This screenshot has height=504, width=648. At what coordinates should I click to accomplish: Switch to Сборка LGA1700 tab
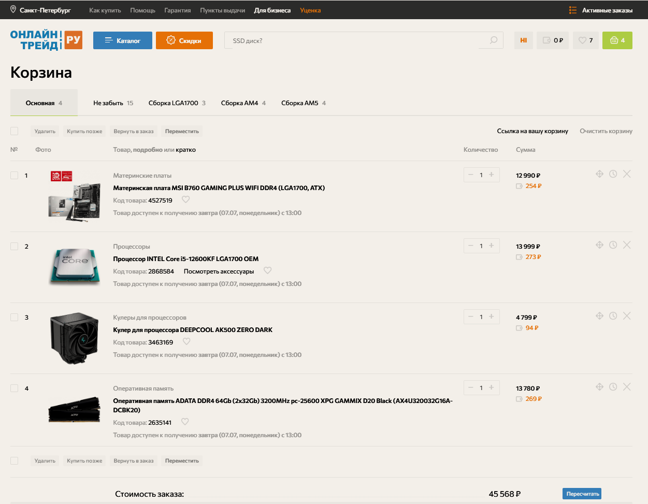177,103
